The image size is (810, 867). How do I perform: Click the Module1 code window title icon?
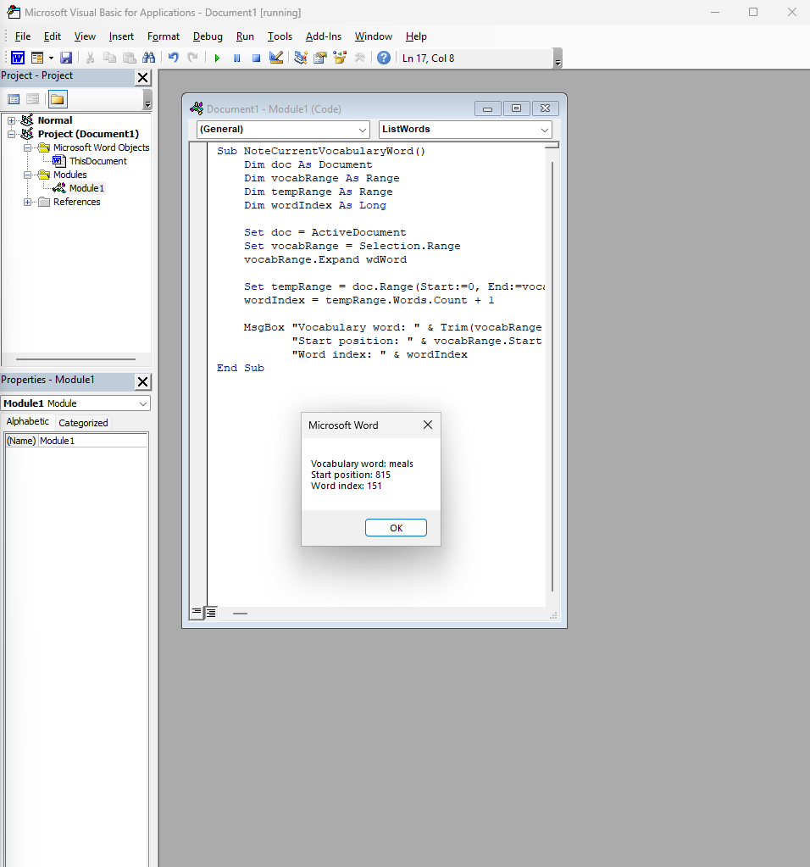(x=197, y=108)
